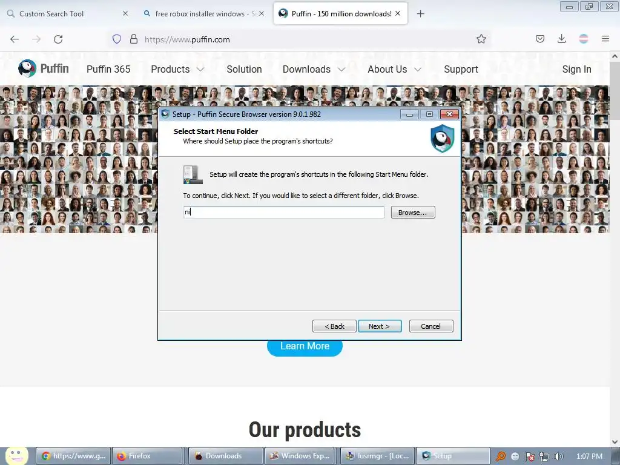
Task: Bookmark this page with the star icon
Action: pos(481,39)
